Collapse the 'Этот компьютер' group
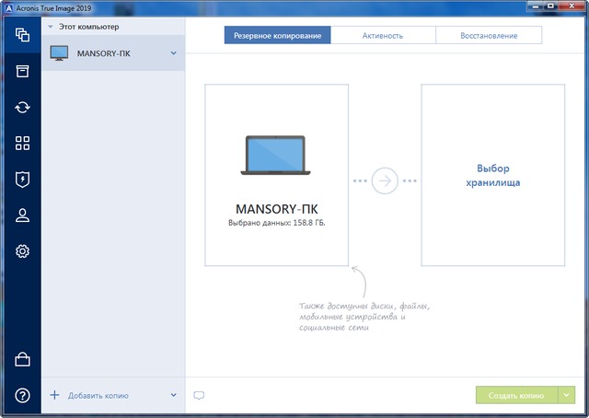The height and width of the screenshot is (418, 589). click(51, 28)
